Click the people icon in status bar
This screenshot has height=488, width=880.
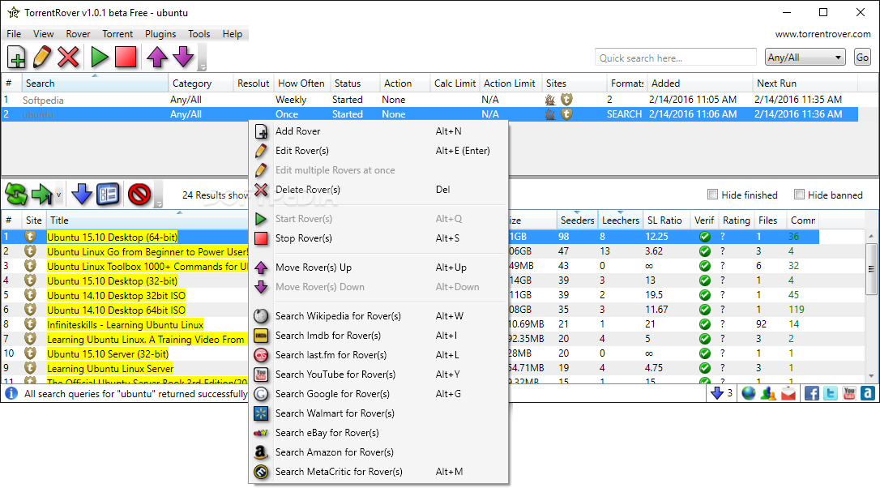tap(768, 393)
